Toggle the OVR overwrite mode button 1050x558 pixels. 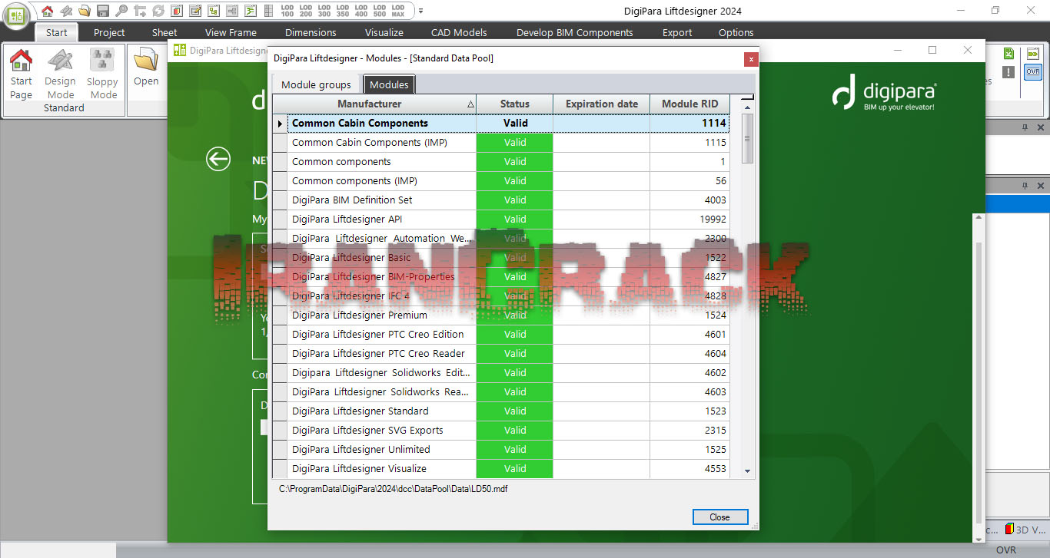[x=1032, y=71]
